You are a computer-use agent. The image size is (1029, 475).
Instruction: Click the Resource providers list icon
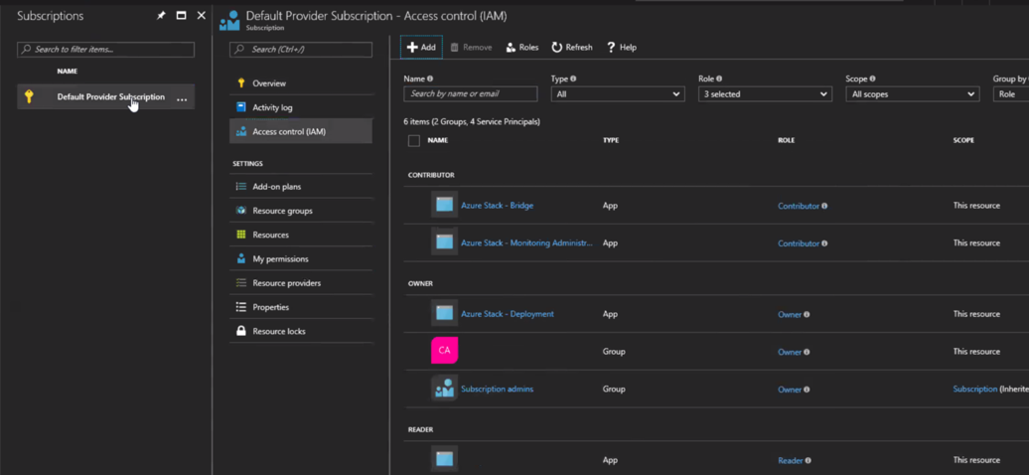pos(240,283)
